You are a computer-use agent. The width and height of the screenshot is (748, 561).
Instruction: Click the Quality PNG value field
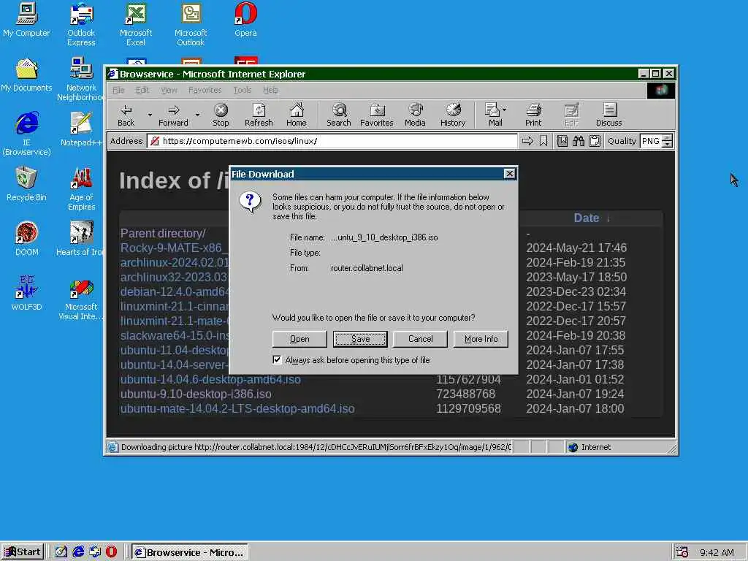pos(651,141)
